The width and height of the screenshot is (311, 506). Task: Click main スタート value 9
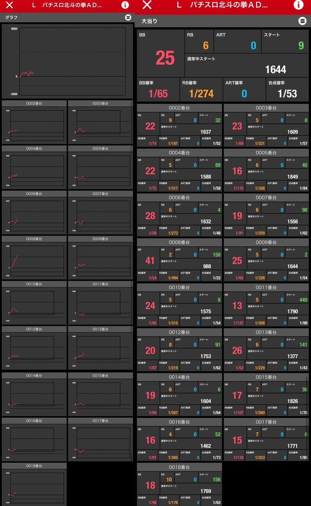(x=301, y=46)
